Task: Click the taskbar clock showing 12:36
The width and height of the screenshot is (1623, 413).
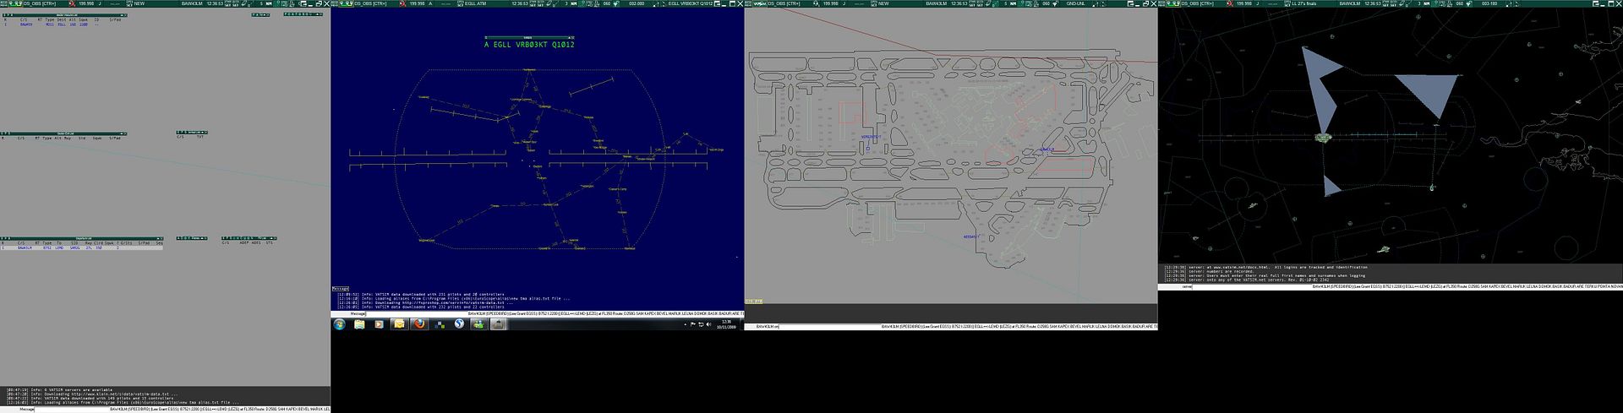Action: [727, 324]
